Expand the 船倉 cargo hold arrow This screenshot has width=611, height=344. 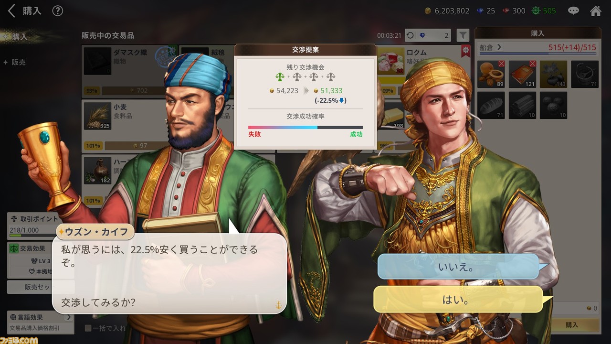click(499, 47)
